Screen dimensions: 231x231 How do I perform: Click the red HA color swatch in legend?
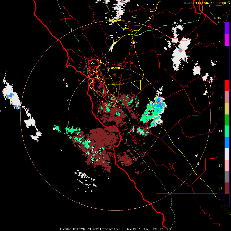227,86
